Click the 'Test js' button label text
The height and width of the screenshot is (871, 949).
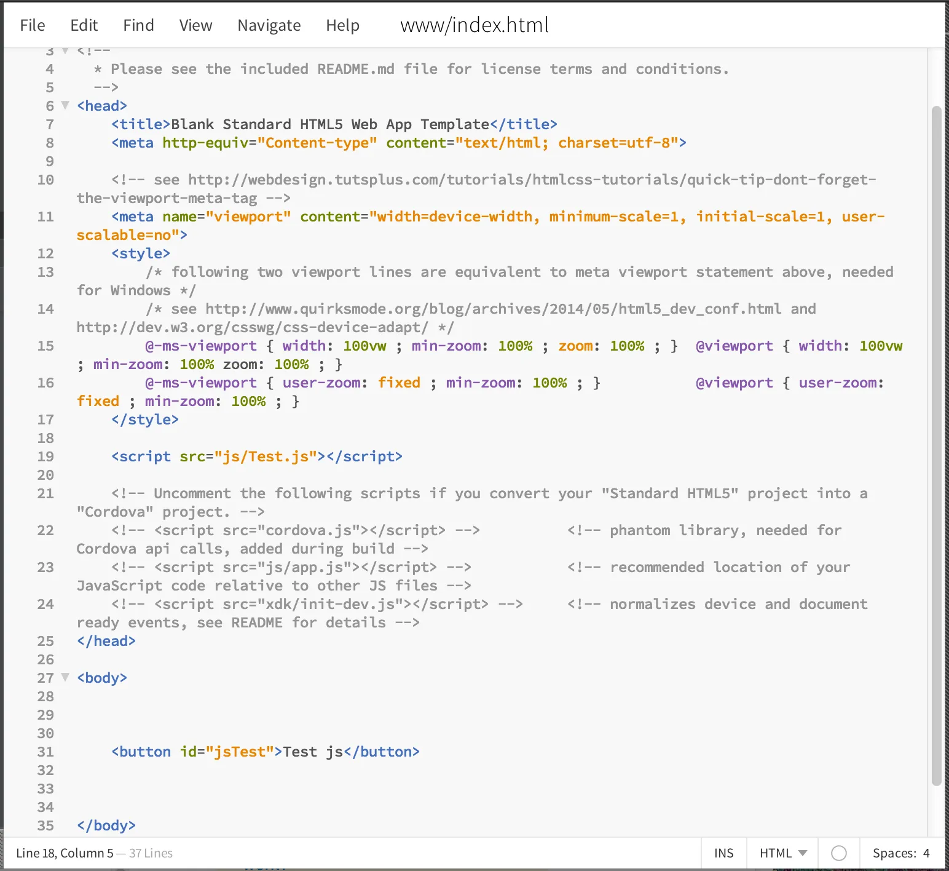(x=313, y=752)
